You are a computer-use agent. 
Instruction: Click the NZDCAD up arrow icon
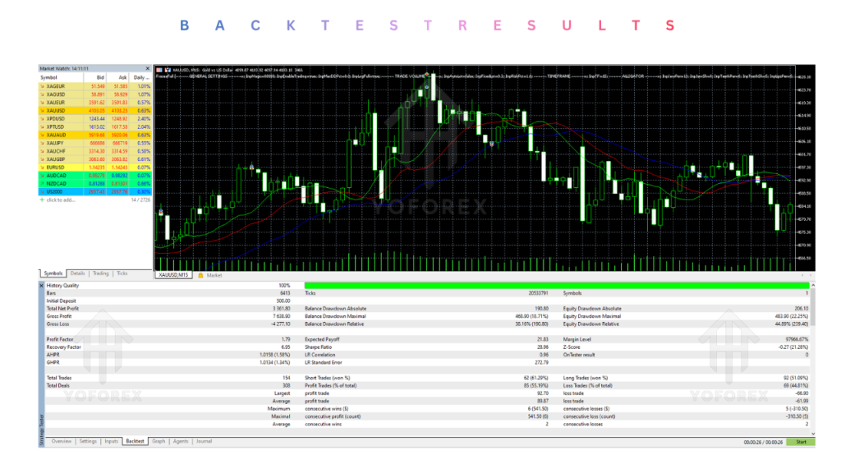[42, 183]
